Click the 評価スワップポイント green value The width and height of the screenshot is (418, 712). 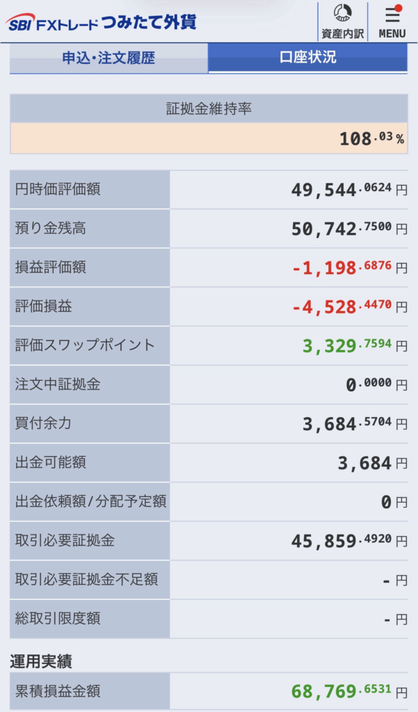point(355,346)
